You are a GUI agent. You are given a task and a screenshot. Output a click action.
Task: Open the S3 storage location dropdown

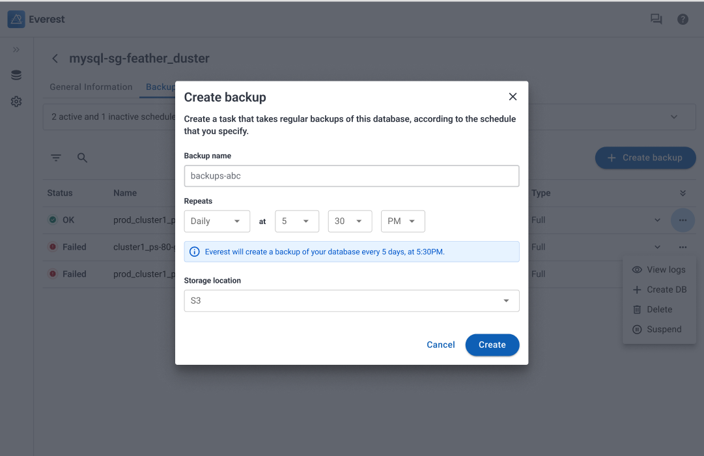352,301
